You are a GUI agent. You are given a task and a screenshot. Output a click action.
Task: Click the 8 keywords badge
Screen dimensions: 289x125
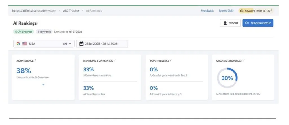[x=44, y=32]
